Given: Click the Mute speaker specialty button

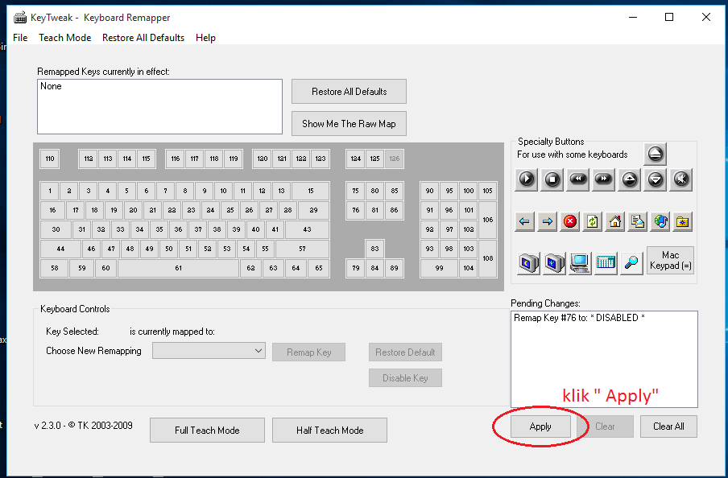Looking at the screenshot, I should tap(681, 179).
